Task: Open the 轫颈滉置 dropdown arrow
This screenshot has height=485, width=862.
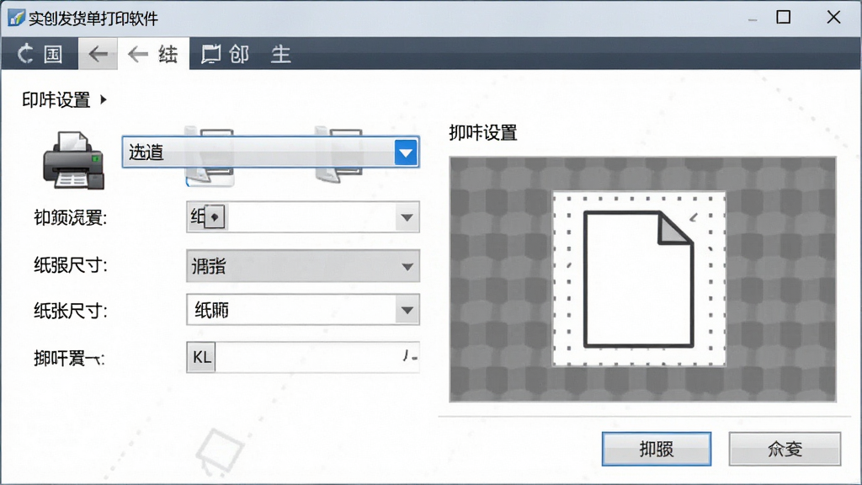Action: click(407, 217)
